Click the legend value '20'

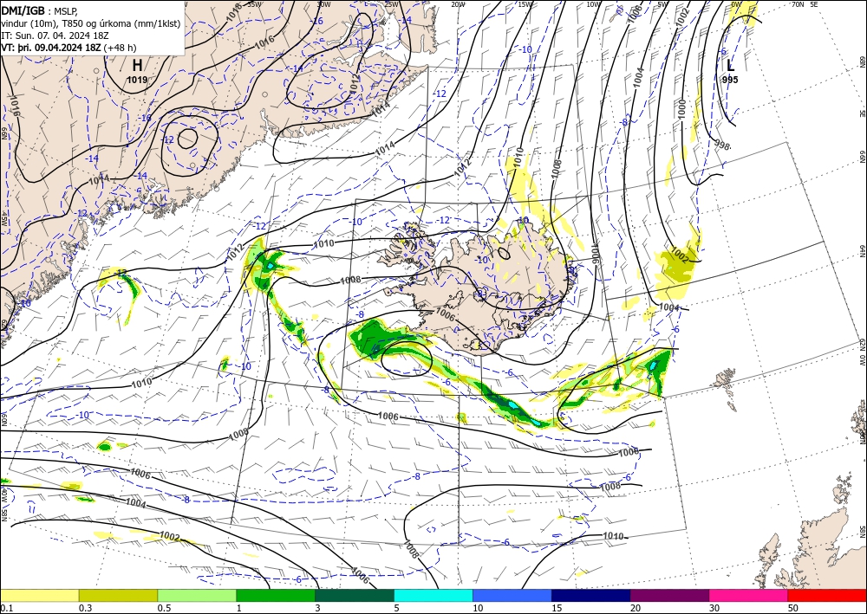pyautogui.click(x=636, y=608)
